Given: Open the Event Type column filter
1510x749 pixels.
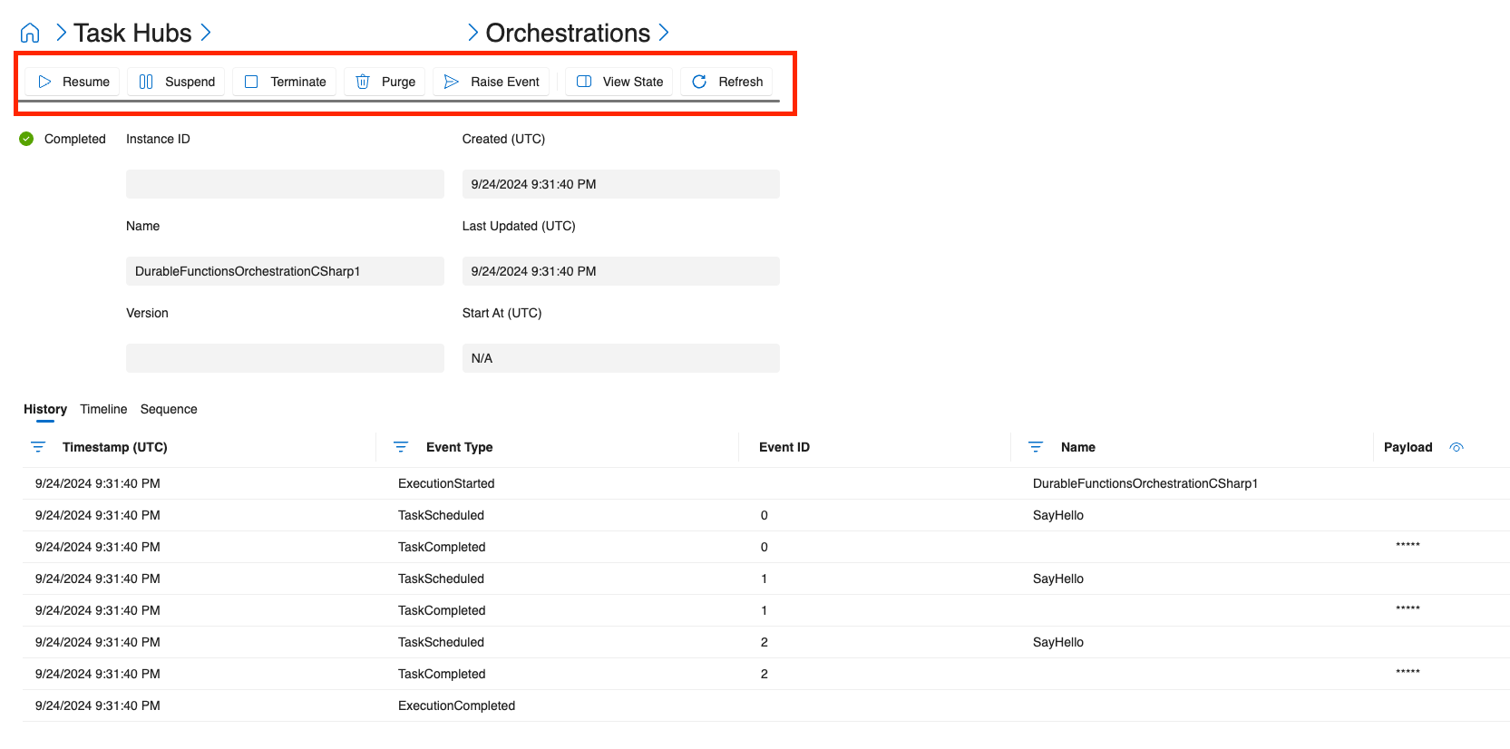Looking at the screenshot, I should (x=401, y=447).
